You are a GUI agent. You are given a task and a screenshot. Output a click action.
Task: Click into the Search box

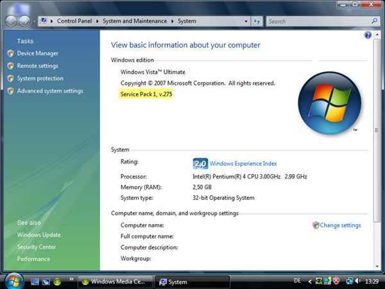[318, 21]
